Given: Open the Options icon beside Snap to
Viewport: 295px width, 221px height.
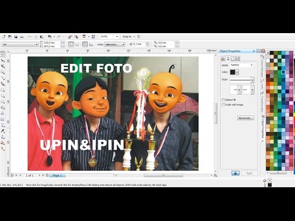Looking at the screenshot, I should coord(139,37).
